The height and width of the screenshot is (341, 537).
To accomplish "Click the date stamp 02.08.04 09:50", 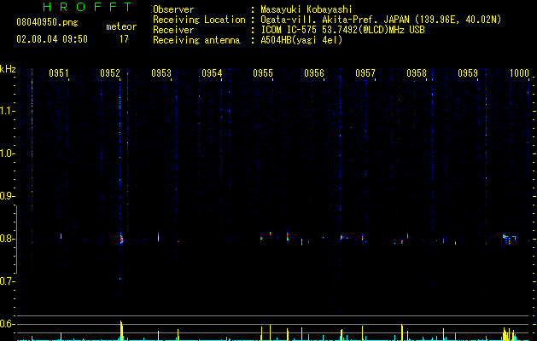I will tap(52, 39).
